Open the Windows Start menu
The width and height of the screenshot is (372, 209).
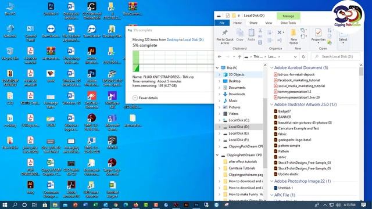tap(5, 205)
